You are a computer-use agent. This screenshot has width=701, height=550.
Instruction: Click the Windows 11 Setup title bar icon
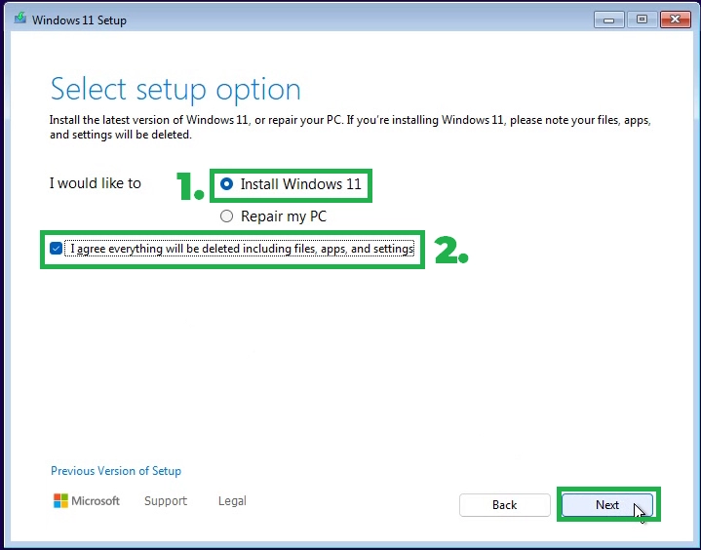pyautogui.click(x=19, y=19)
